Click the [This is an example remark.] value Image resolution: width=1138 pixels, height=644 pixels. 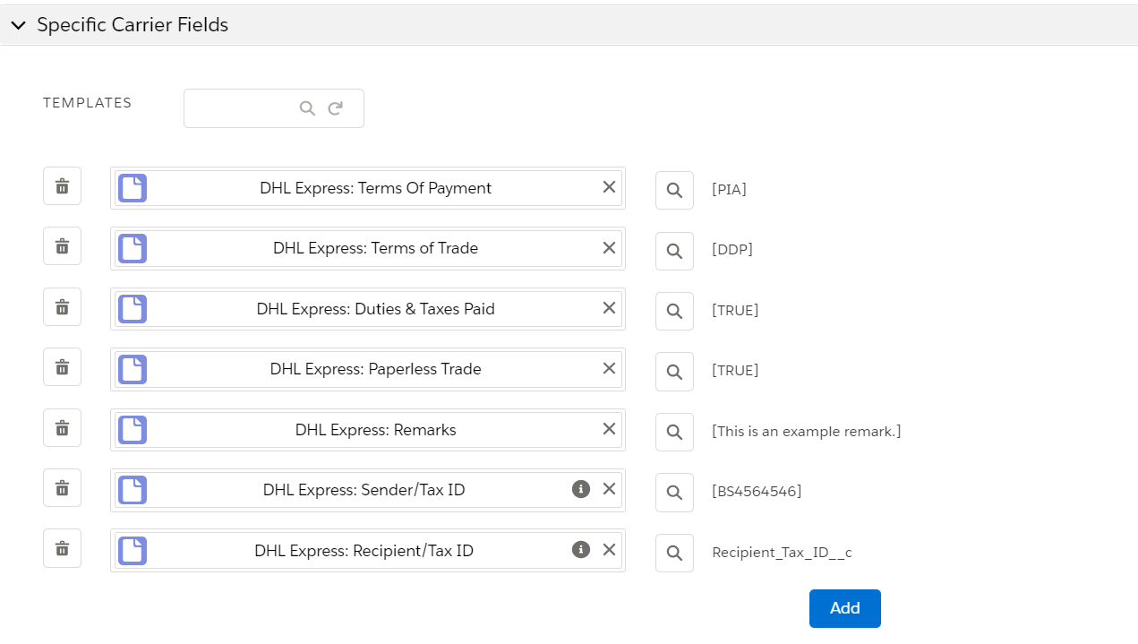(x=807, y=432)
